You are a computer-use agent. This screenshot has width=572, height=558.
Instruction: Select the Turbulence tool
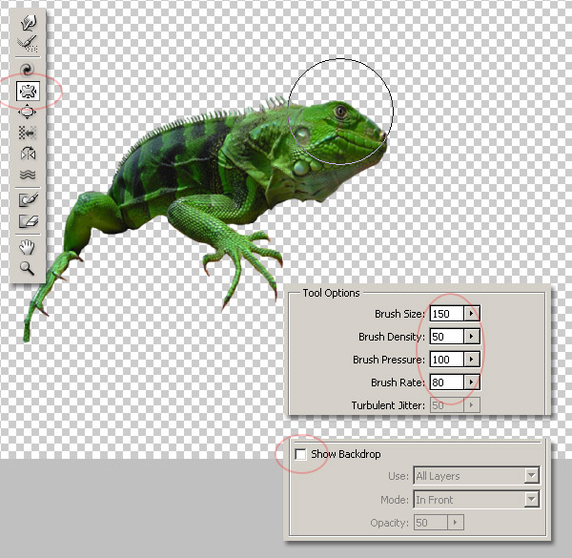point(28,175)
